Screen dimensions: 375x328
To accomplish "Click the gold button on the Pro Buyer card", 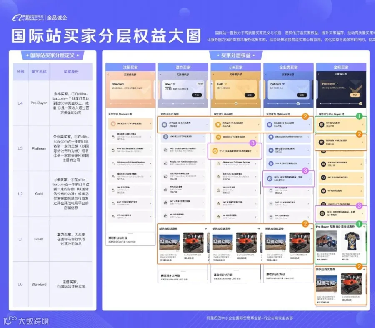I will pos(355,95).
